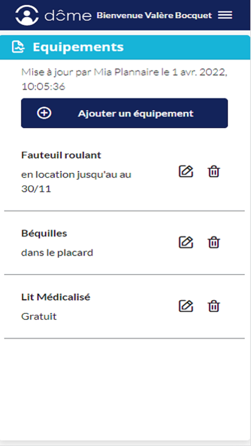Delete the Béquilles equipment

(213, 242)
